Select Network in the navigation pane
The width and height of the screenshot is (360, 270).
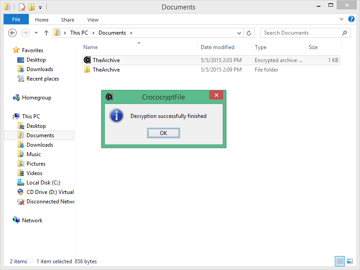click(x=32, y=220)
